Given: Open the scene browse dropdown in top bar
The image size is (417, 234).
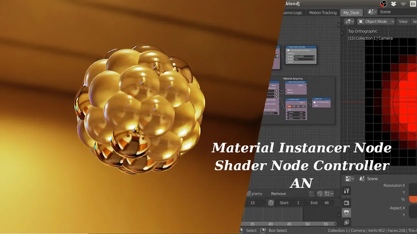Looking at the screenshot, I should click(372, 12).
